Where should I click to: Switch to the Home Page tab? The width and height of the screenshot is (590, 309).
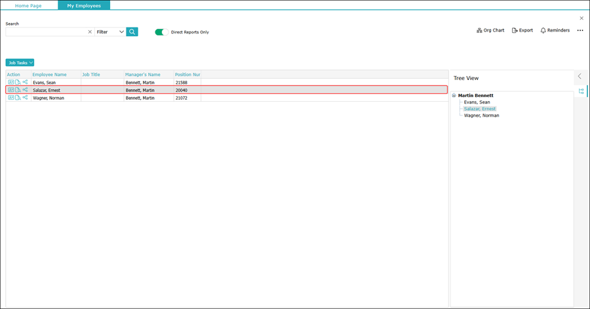(x=28, y=5)
